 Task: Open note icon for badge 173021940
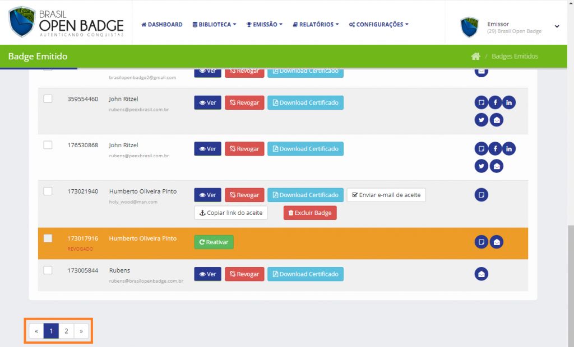[481, 195]
